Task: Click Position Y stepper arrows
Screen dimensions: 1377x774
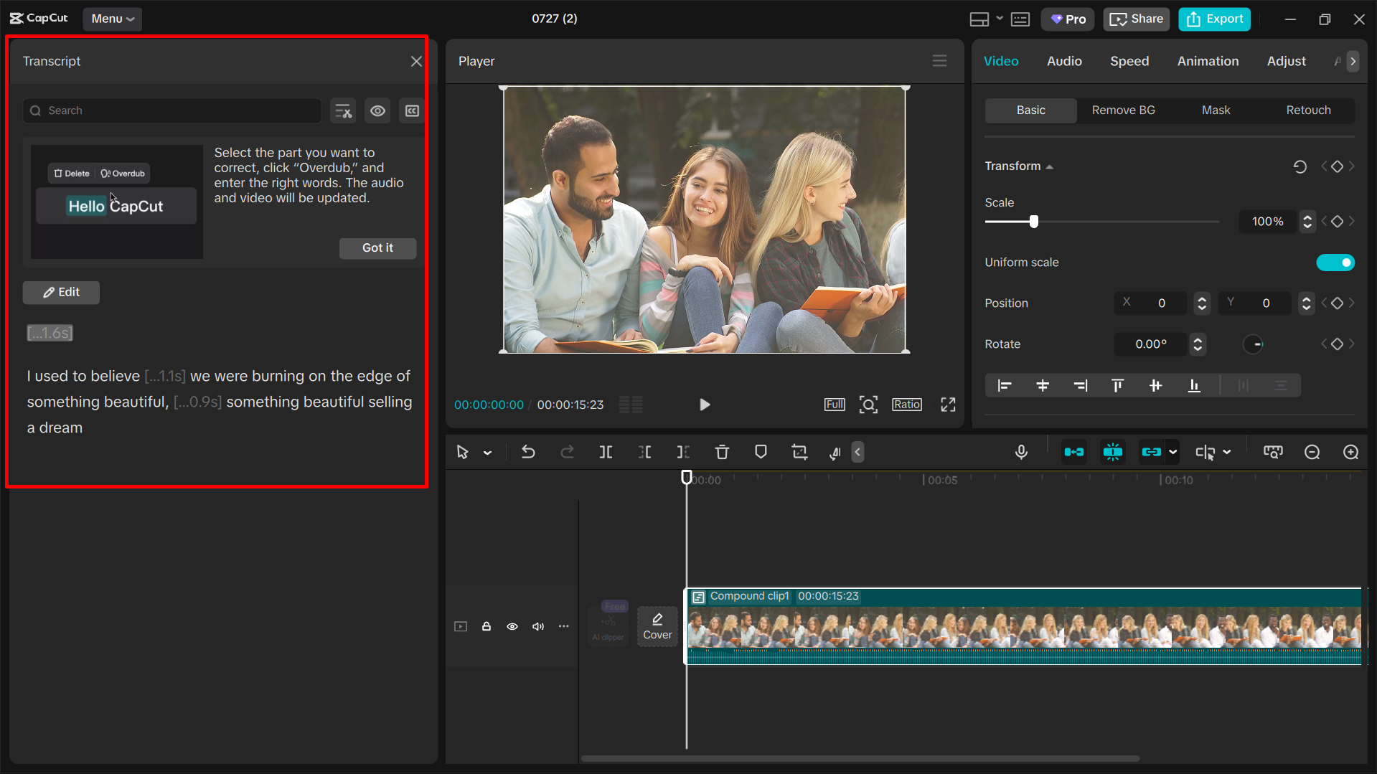Action: (x=1306, y=303)
